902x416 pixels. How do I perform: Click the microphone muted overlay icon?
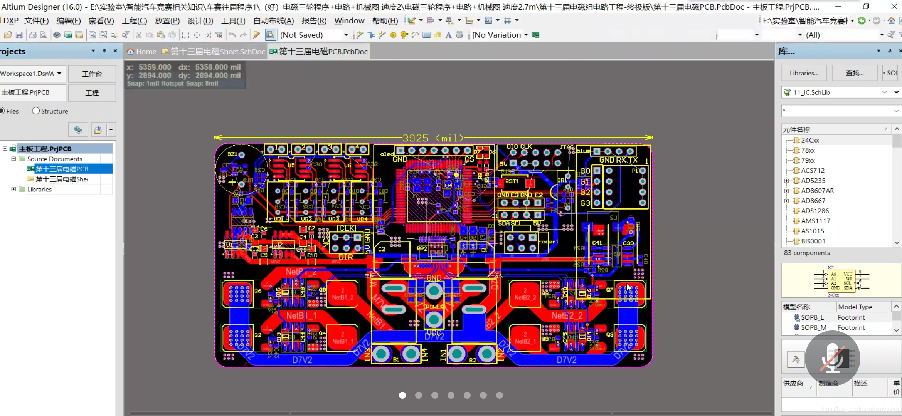point(833,358)
